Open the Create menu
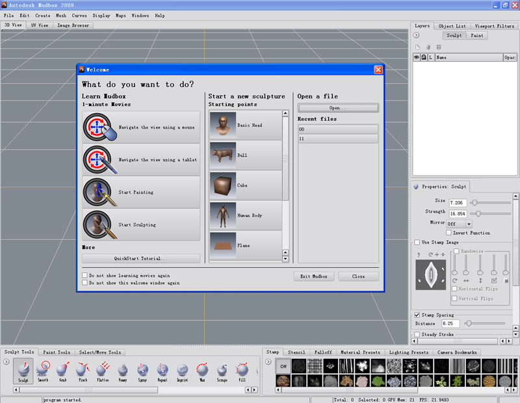This screenshot has height=403, width=520. pos(43,16)
